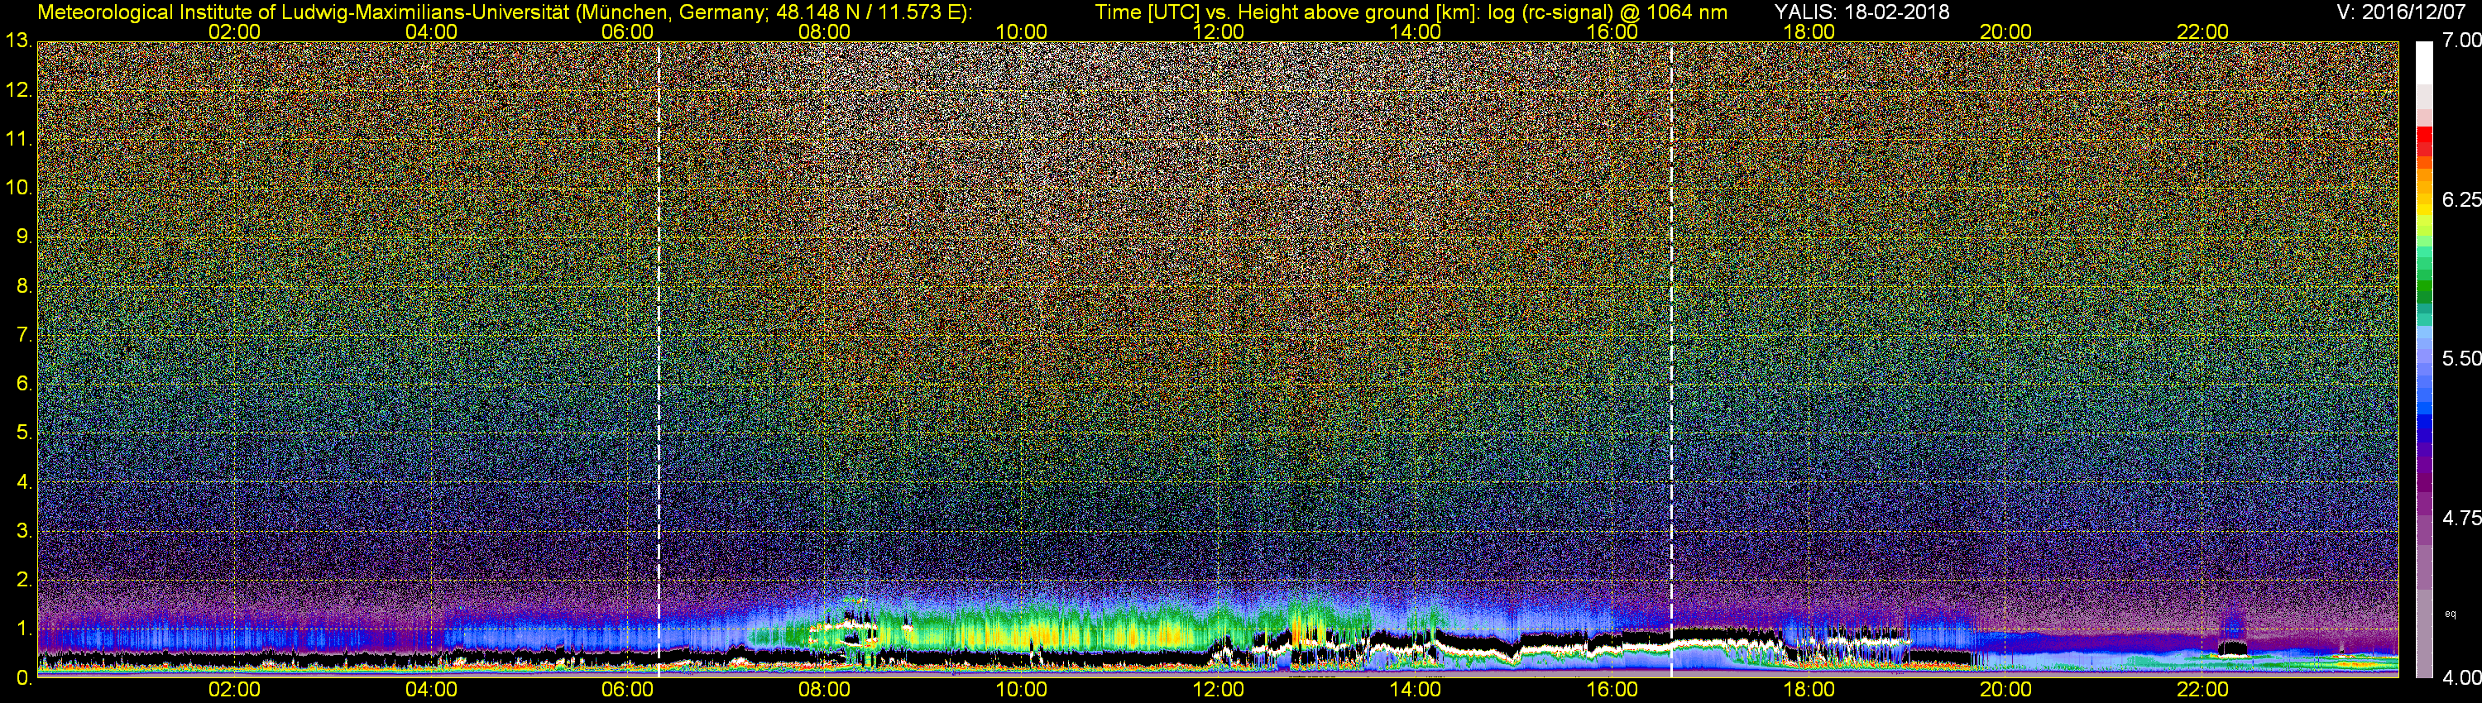Click height axis label '11.'
Viewport: 2482px width, 703px height.
18,139
